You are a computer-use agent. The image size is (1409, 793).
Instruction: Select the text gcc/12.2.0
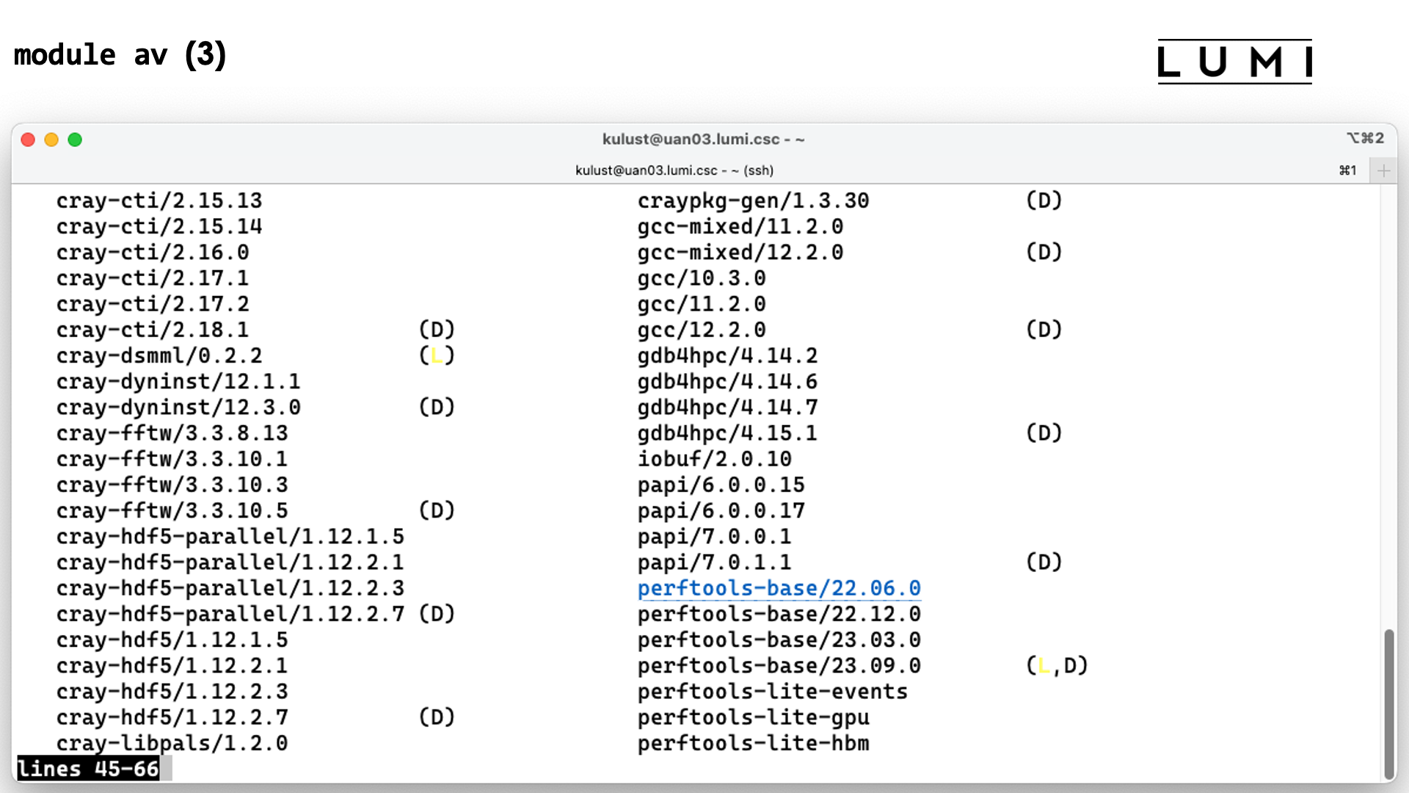coord(702,330)
